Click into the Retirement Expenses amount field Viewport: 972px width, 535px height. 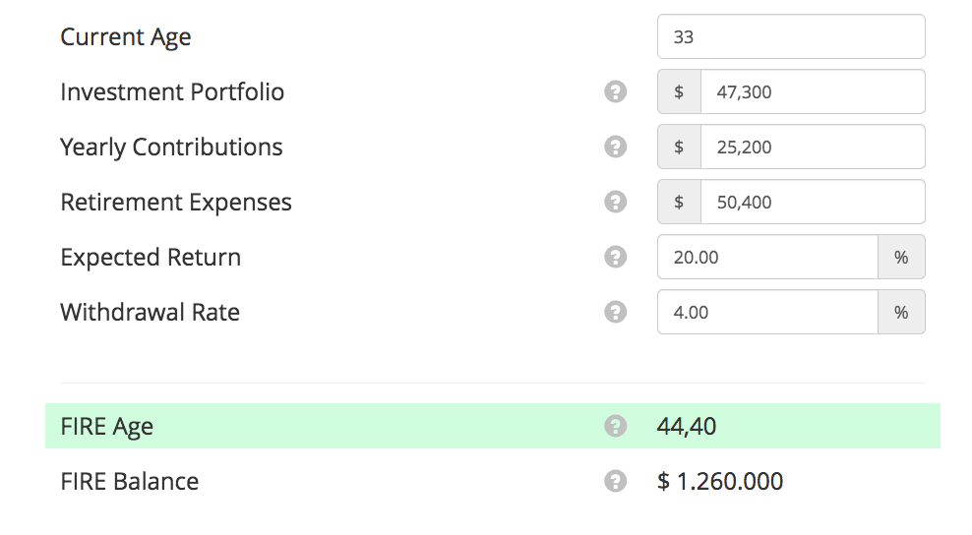click(812, 203)
